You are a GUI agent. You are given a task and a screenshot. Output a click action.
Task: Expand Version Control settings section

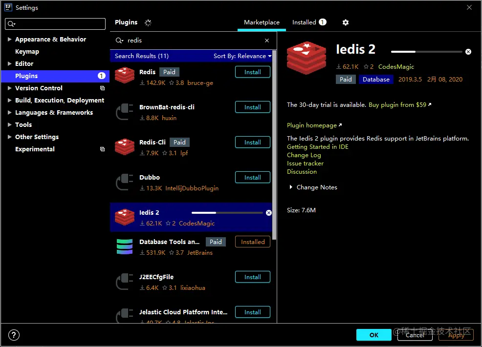coord(9,88)
